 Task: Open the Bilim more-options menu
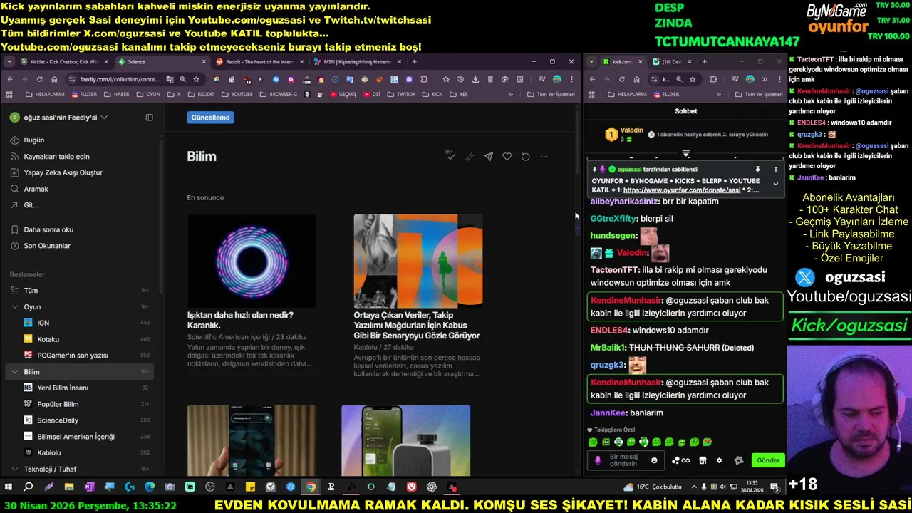(x=544, y=157)
